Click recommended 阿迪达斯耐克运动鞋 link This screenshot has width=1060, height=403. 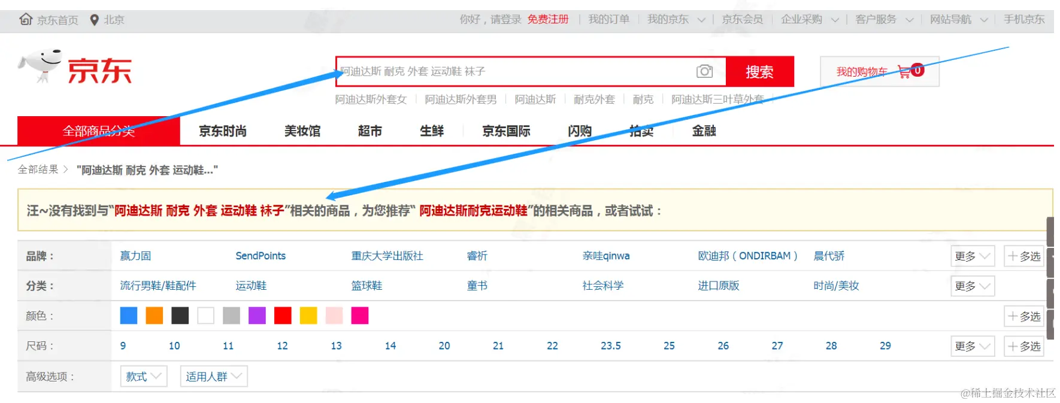(473, 211)
